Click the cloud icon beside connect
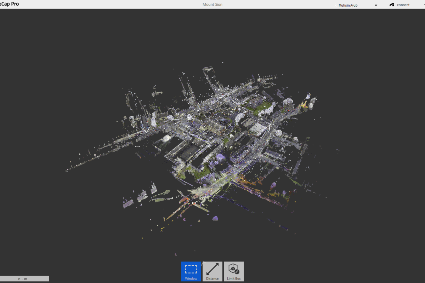 (391, 5)
